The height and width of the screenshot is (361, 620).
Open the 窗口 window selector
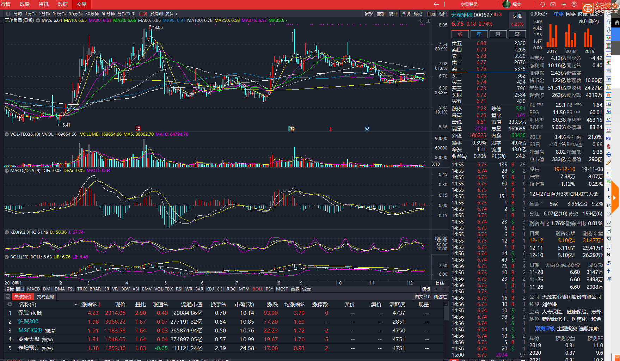click(20, 289)
